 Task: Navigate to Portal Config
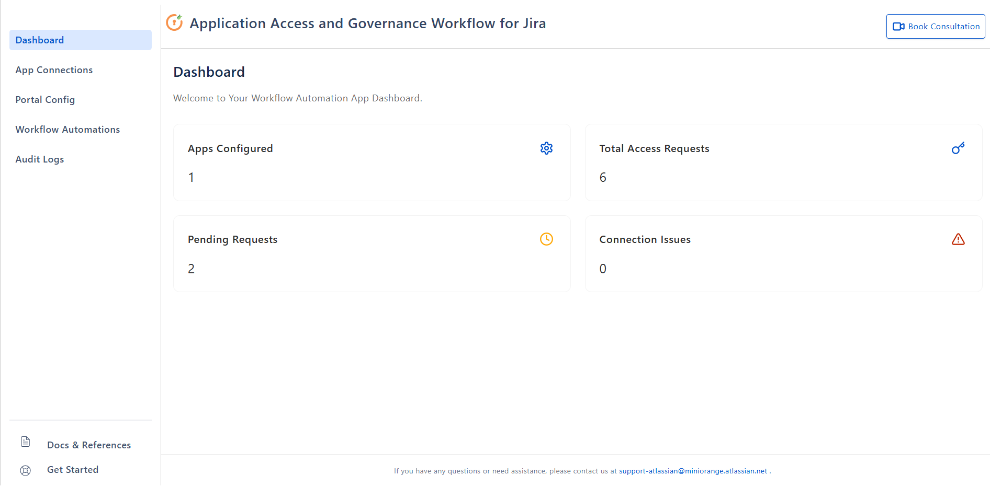pos(45,99)
